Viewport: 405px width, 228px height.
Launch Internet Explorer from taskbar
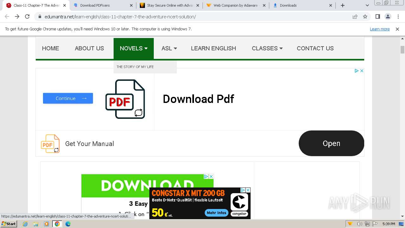(x=25, y=224)
